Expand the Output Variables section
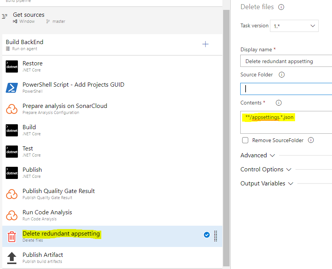This screenshot has width=332, height=269. (x=267, y=184)
